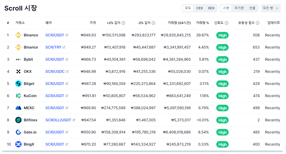
Task: Select the 모두 exchange filter
Action: [x=188, y=8]
